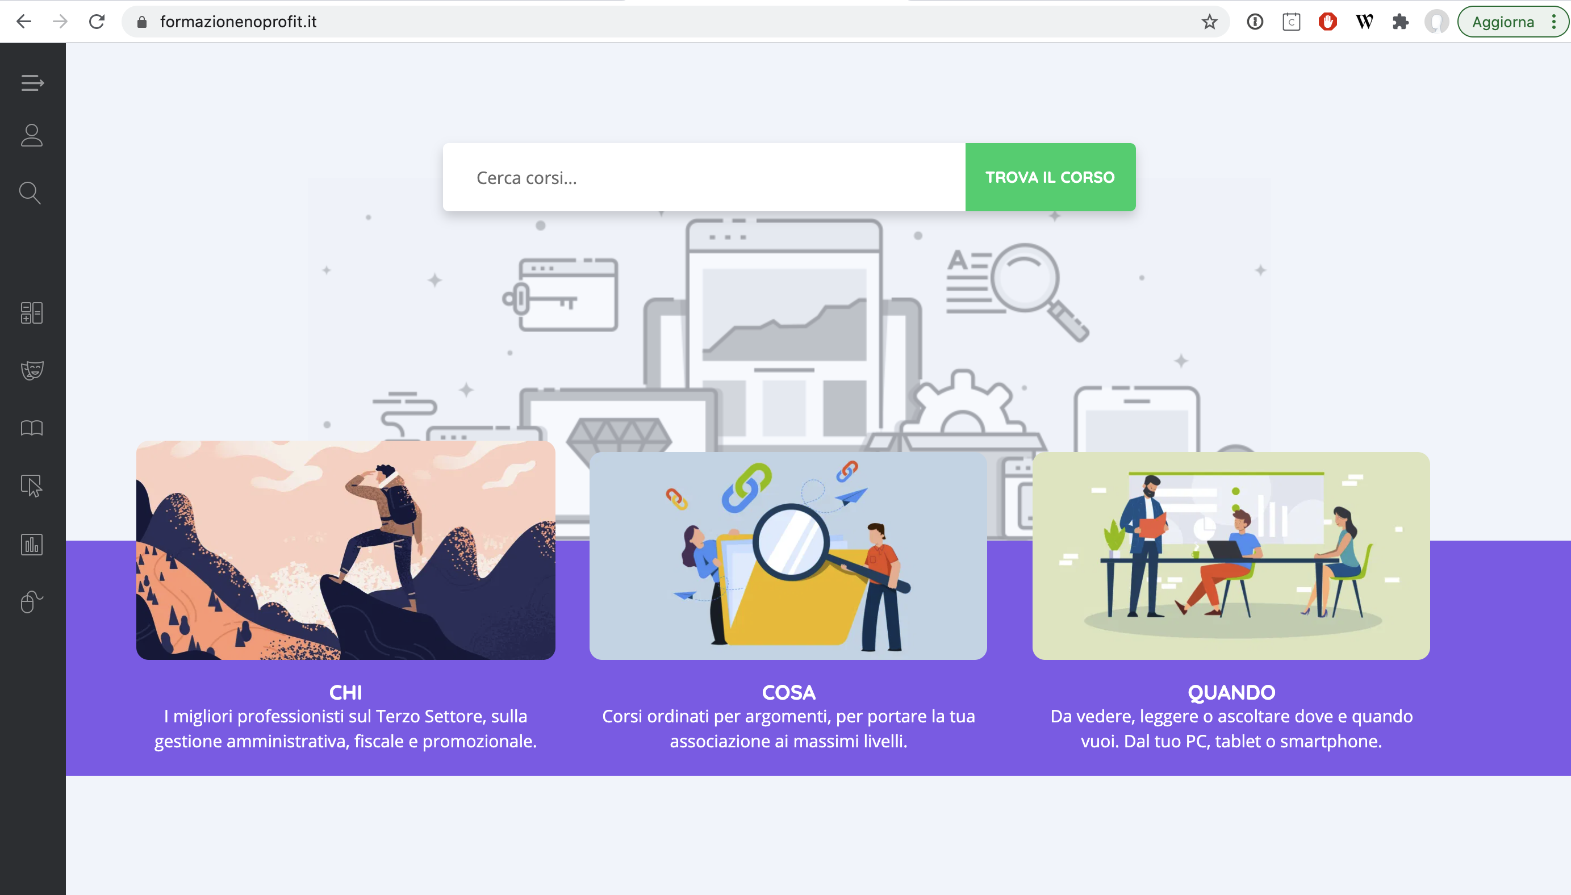Expand the sidebar hamburger menu
Viewport: 1571px width, 895px height.
pos(32,82)
